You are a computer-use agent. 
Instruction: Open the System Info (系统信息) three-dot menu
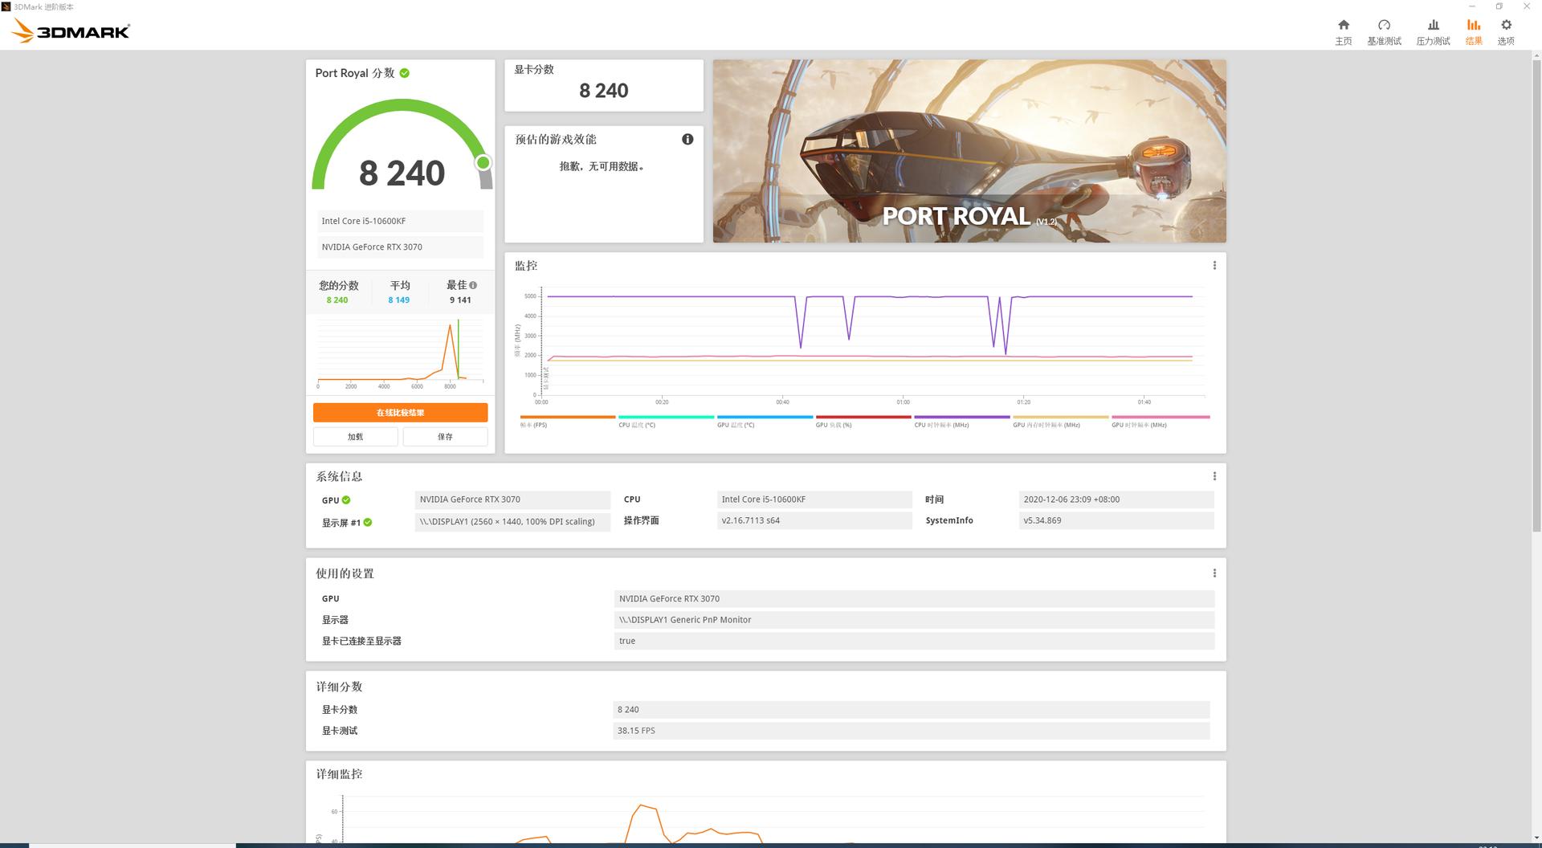tap(1214, 476)
